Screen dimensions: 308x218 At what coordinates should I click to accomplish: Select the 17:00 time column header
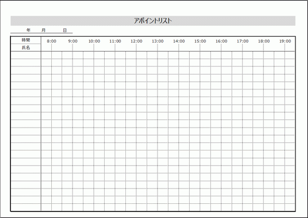(243, 41)
